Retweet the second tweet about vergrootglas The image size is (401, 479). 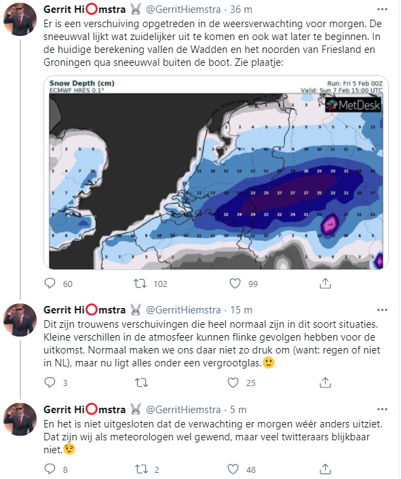pos(141,383)
